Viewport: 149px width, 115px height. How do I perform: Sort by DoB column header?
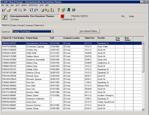[56, 39]
